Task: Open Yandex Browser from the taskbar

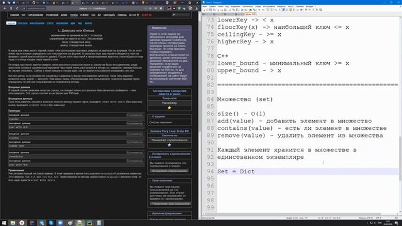Action: click(x=22, y=223)
